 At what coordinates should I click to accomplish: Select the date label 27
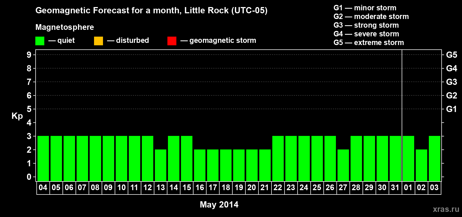coord(343,187)
